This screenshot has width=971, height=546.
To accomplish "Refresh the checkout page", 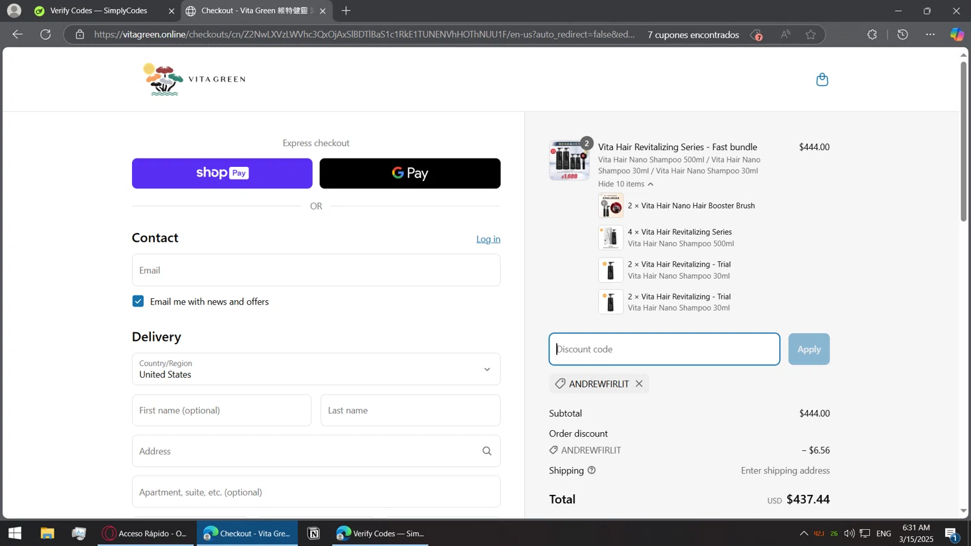I will [x=45, y=34].
